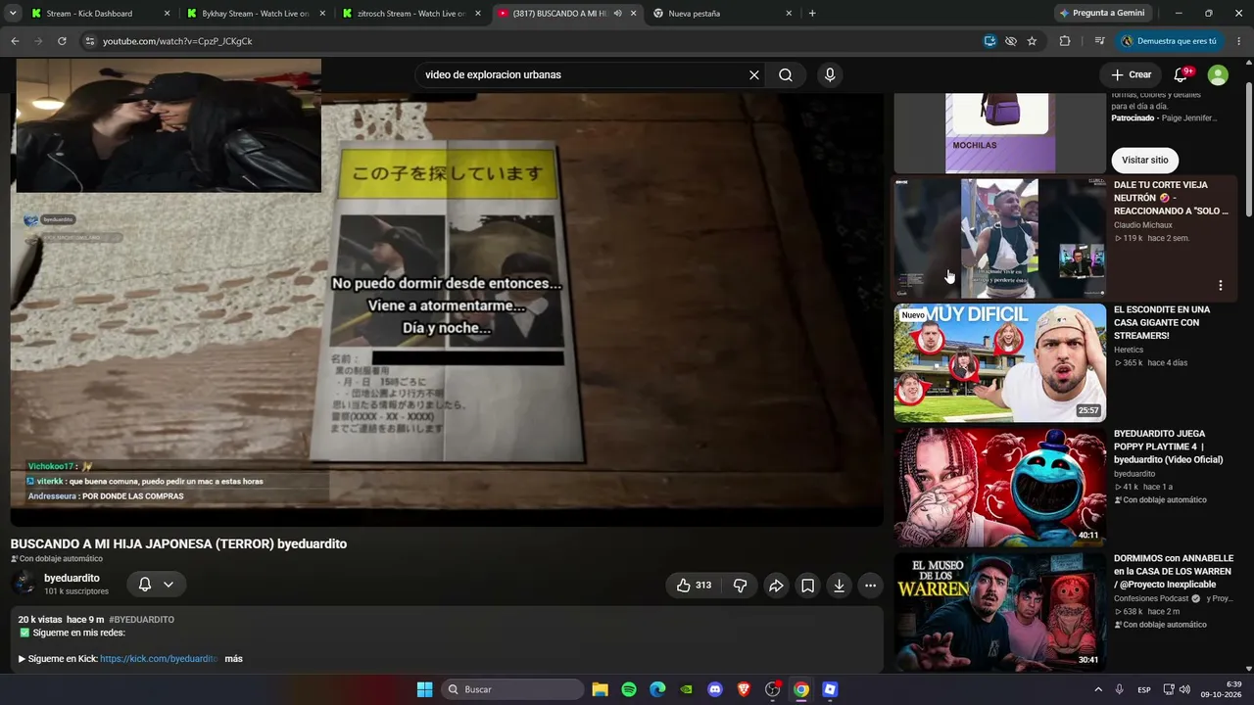Open Discord from the taskbar

(715, 689)
